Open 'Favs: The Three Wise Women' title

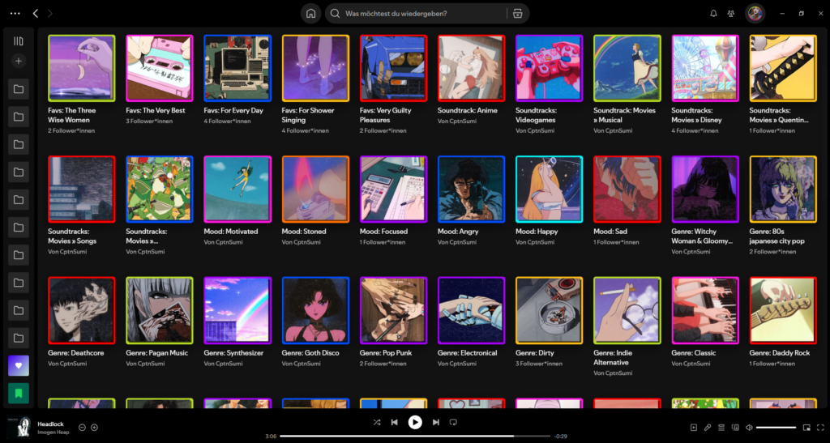point(72,115)
